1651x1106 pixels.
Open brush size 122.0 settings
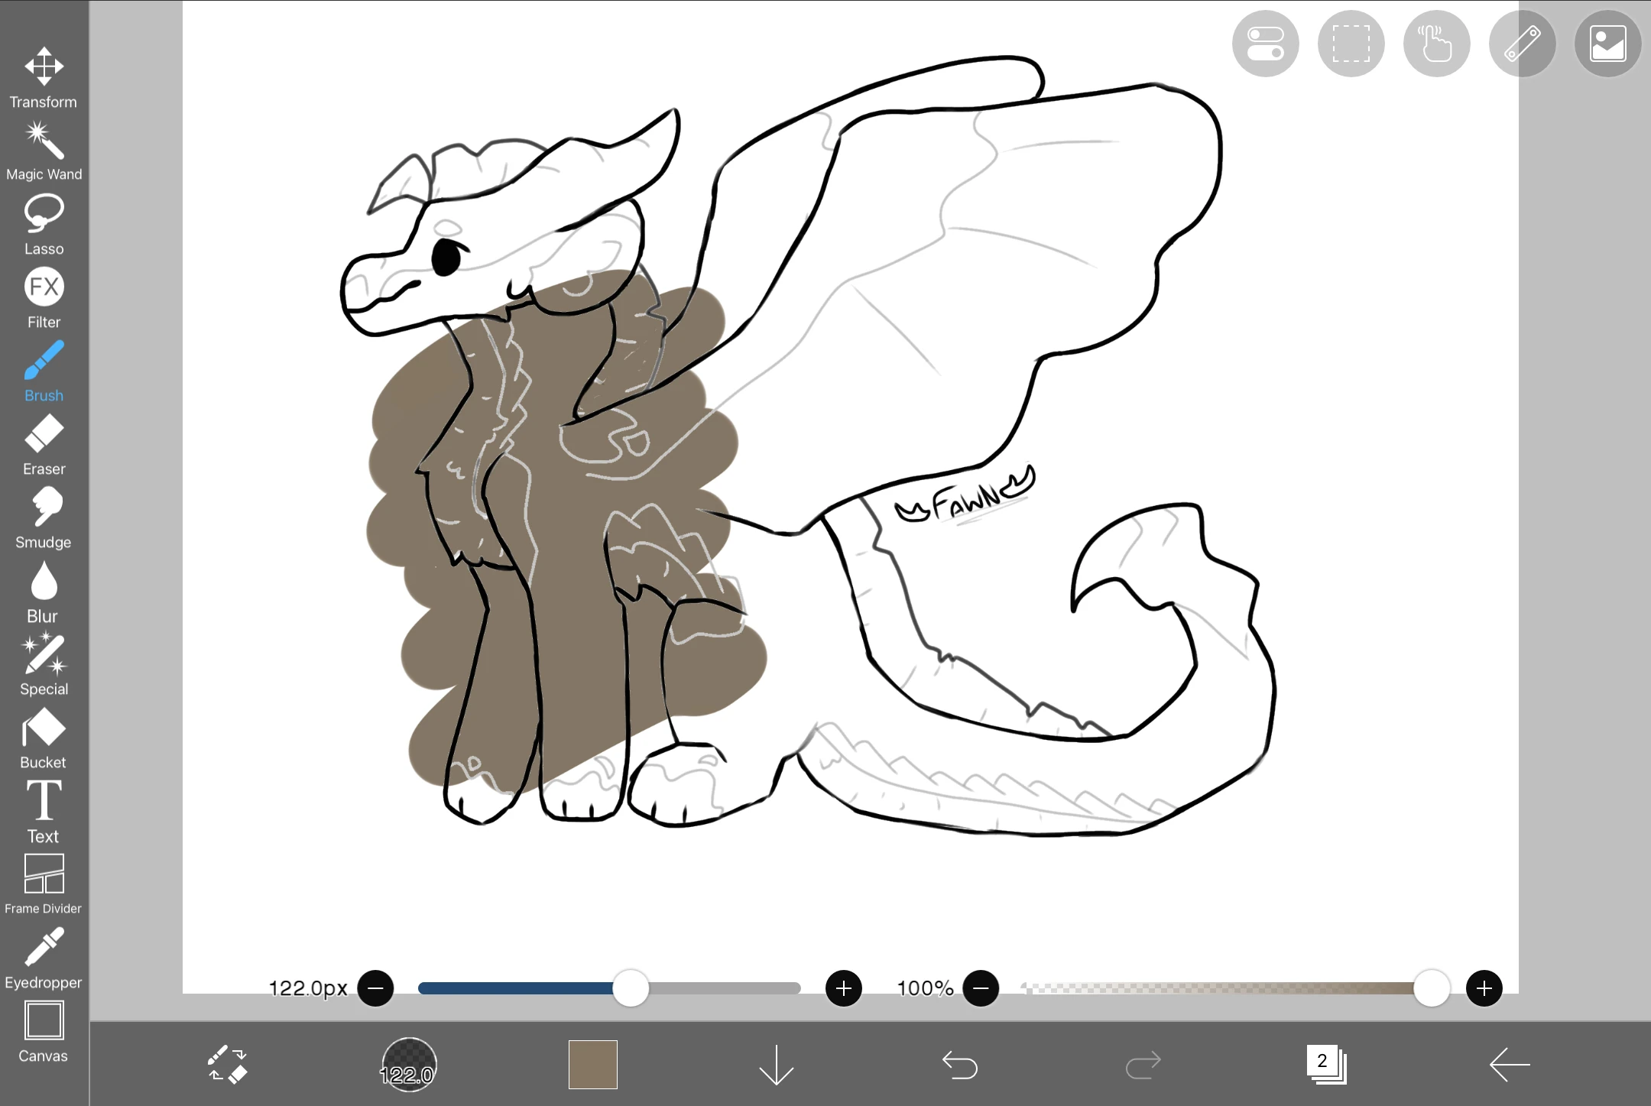[409, 1064]
